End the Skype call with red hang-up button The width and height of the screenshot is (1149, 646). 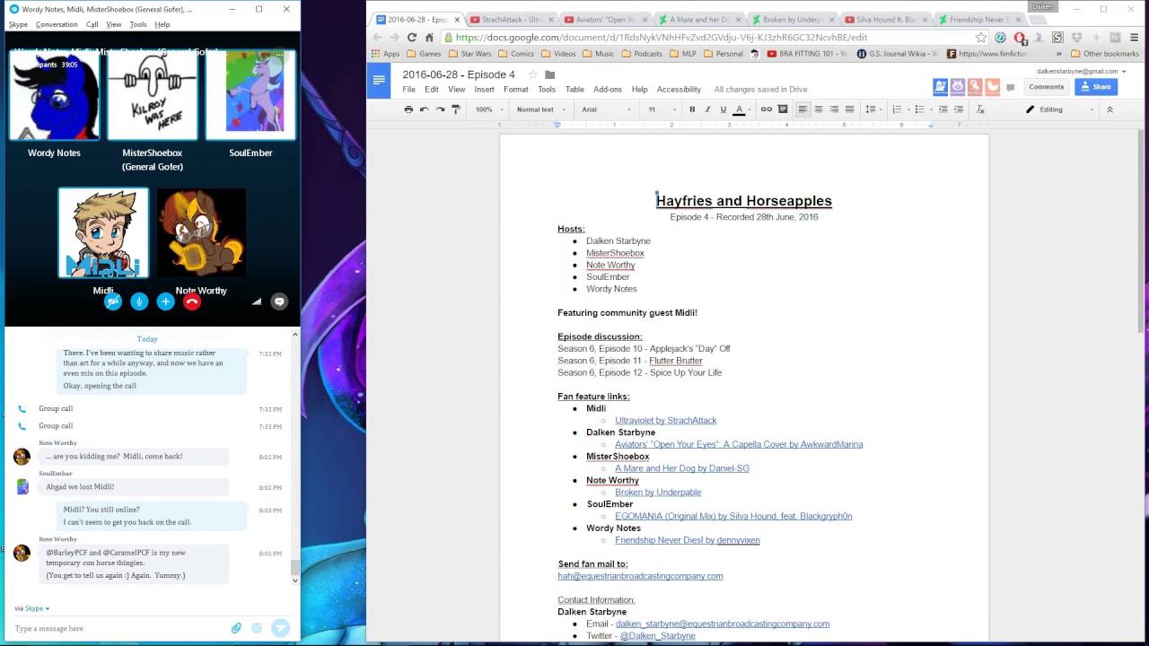[191, 301]
